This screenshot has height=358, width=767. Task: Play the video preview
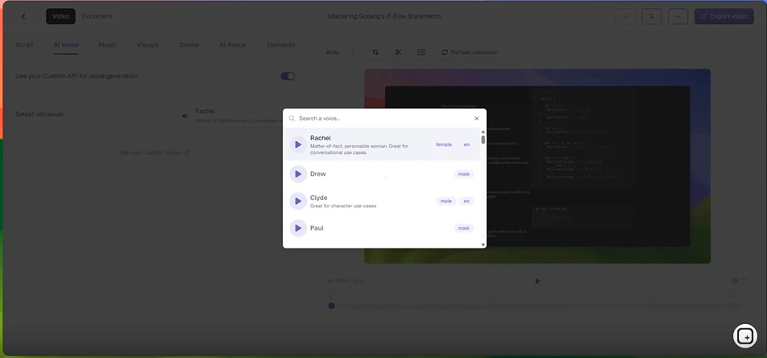click(537, 281)
